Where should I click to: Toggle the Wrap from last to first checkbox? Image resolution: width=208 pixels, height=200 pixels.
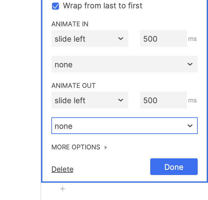tap(56, 6)
